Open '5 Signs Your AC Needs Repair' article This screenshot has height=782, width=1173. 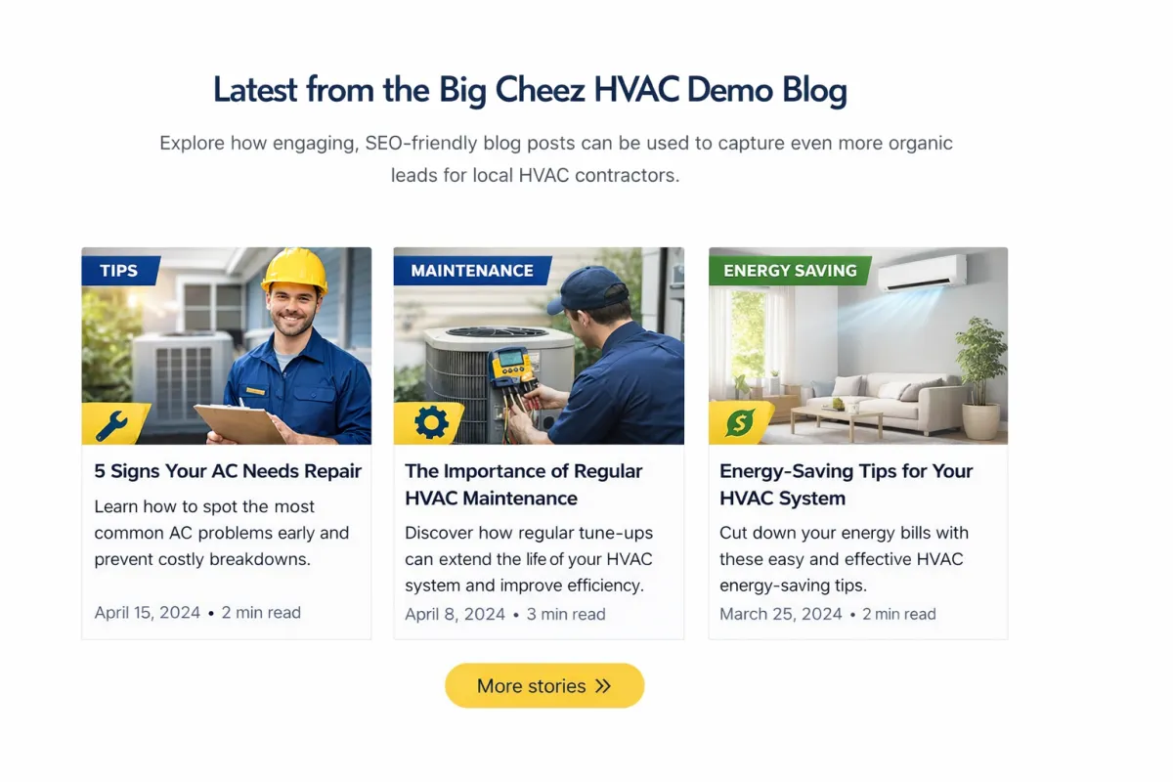click(228, 471)
